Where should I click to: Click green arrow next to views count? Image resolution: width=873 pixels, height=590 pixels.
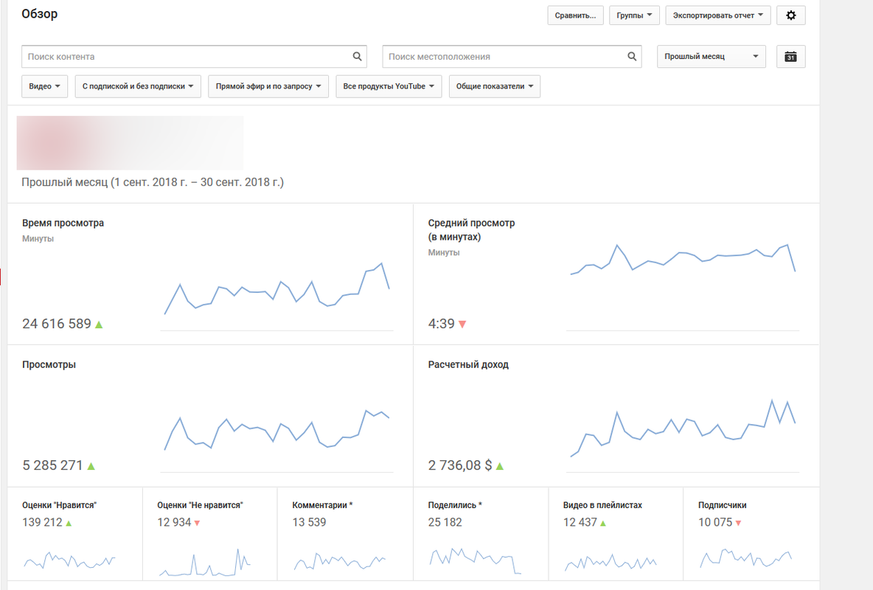pyautogui.click(x=91, y=466)
